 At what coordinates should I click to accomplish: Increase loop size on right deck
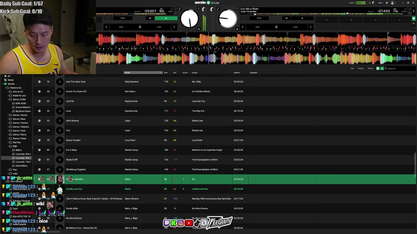(x=310, y=27)
